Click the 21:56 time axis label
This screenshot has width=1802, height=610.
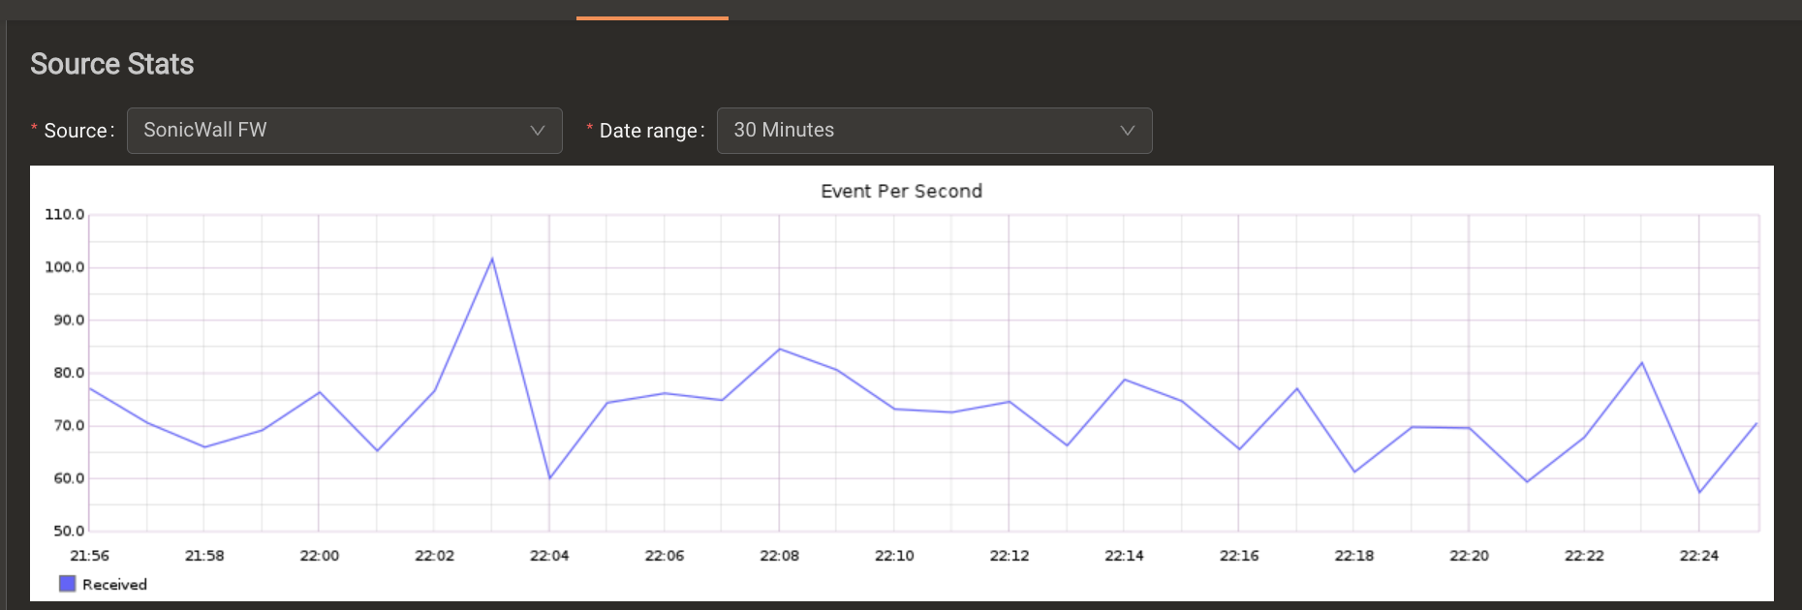pyautogui.click(x=89, y=556)
